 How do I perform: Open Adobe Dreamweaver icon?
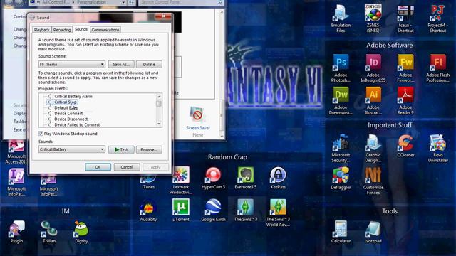tap(341, 101)
